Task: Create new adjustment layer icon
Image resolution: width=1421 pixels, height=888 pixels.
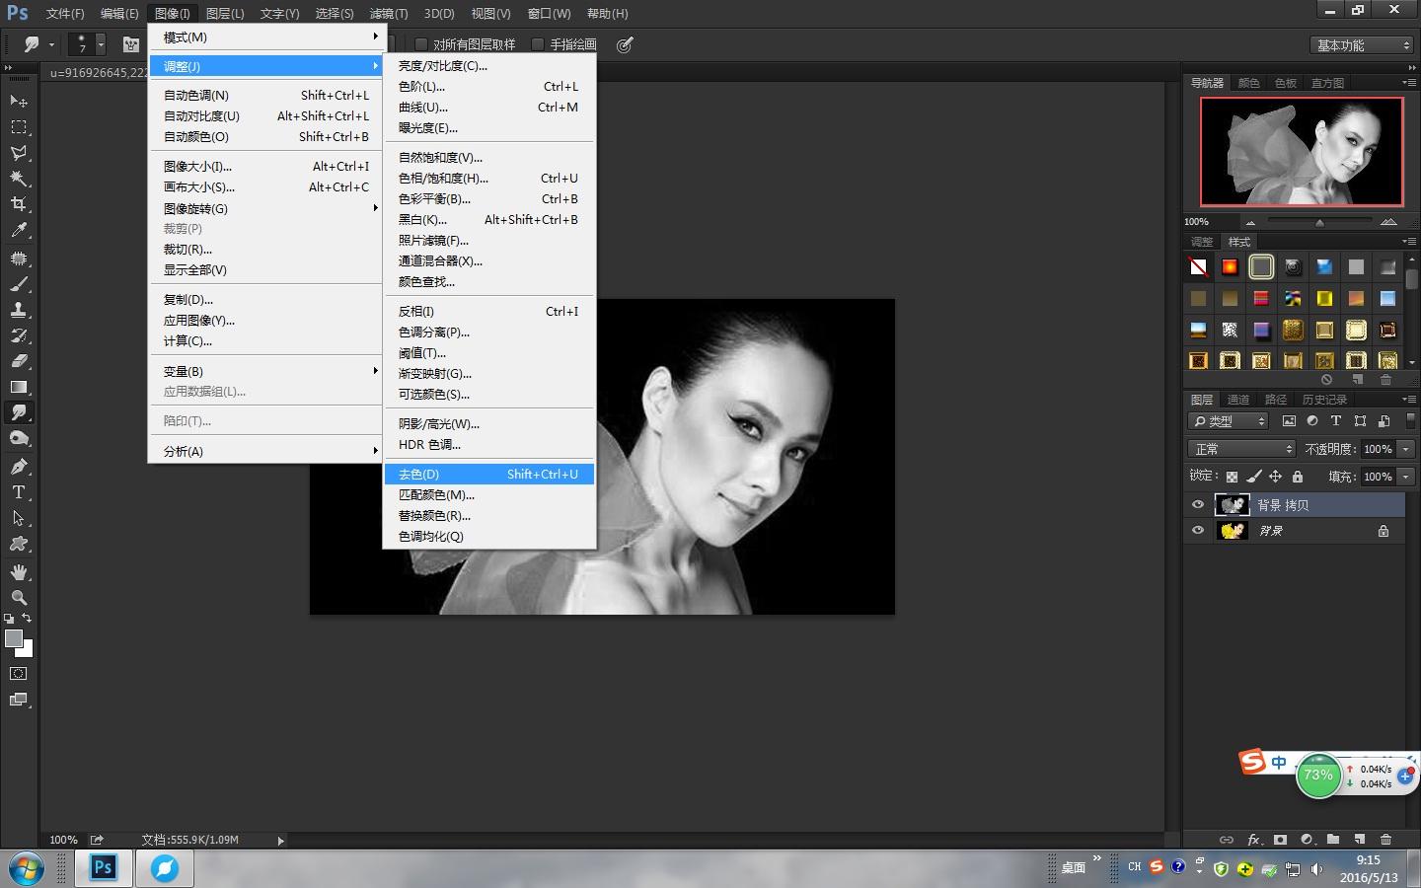Action: [x=1307, y=840]
